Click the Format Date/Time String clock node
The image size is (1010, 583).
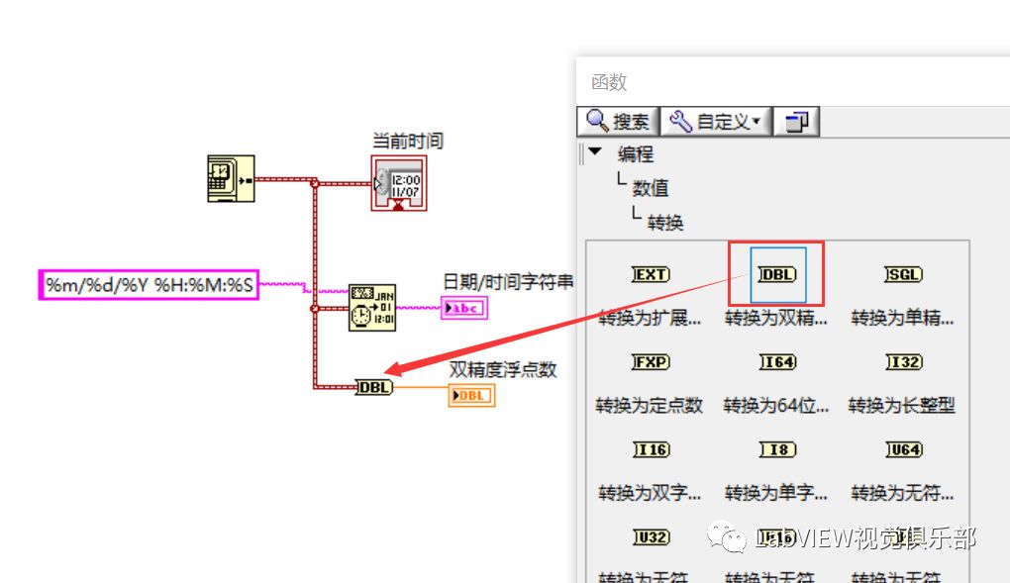click(x=372, y=307)
